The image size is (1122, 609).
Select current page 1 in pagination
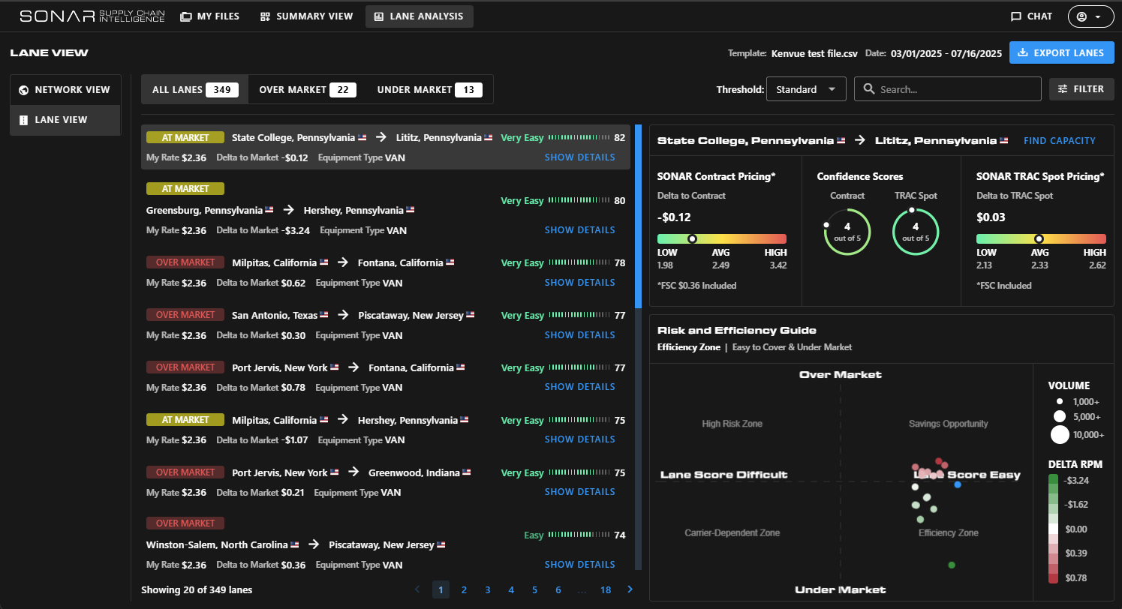click(x=441, y=590)
